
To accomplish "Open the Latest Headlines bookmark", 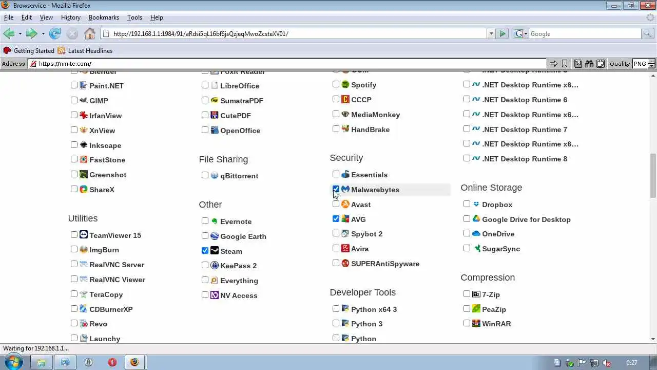I will click(x=85, y=51).
